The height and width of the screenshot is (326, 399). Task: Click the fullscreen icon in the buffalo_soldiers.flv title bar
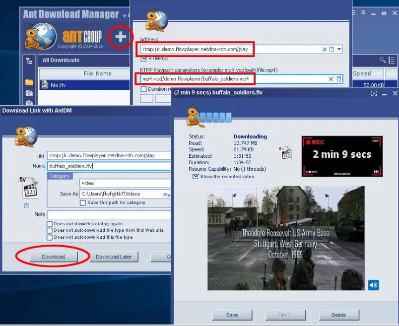tap(374, 93)
